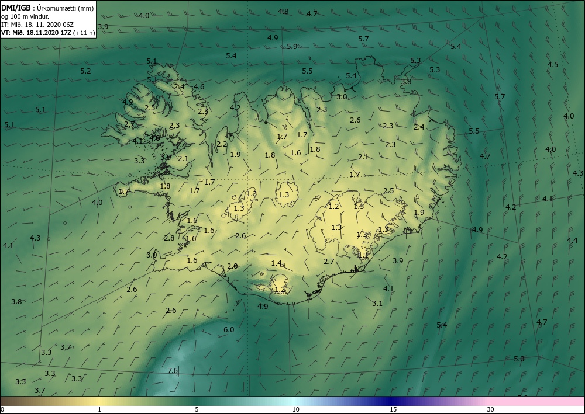585x414 pixels.
Task: Click the 'og 100 m vindur.' caption line
Action: (x=25, y=16)
